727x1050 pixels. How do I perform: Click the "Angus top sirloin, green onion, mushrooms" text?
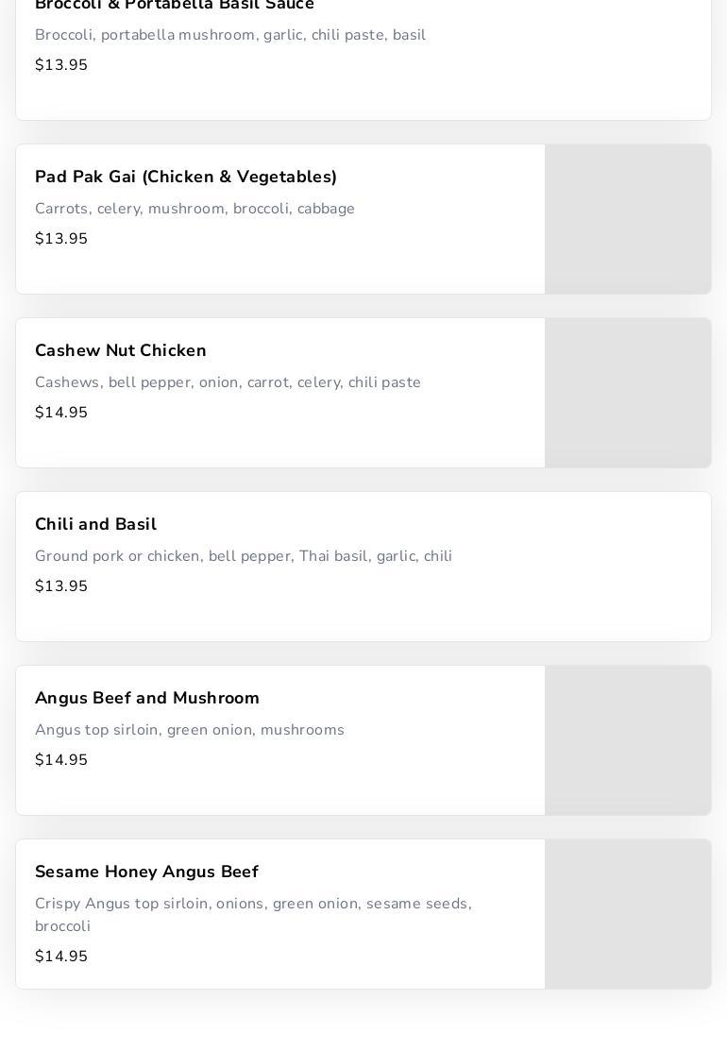(190, 731)
